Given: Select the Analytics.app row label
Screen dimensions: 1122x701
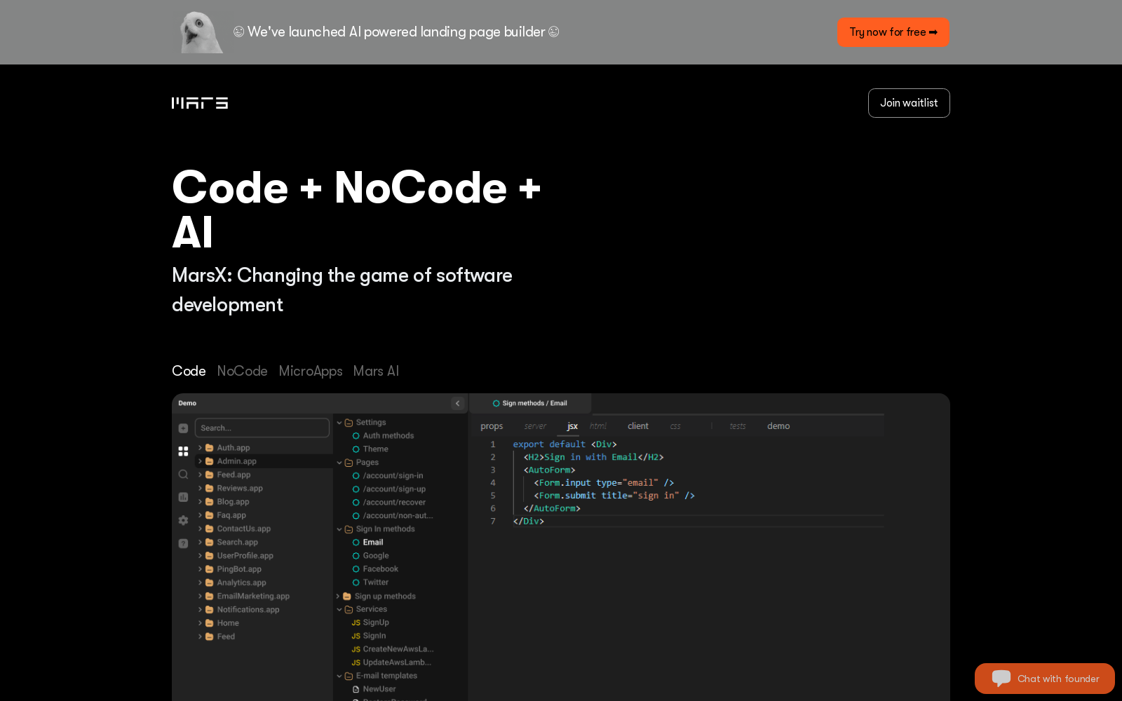Looking at the screenshot, I should (242, 583).
